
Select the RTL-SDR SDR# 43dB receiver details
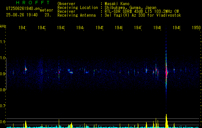(x=142, y=12)
